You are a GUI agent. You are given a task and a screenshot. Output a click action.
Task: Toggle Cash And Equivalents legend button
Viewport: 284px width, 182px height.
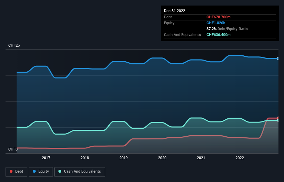(x=80, y=172)
